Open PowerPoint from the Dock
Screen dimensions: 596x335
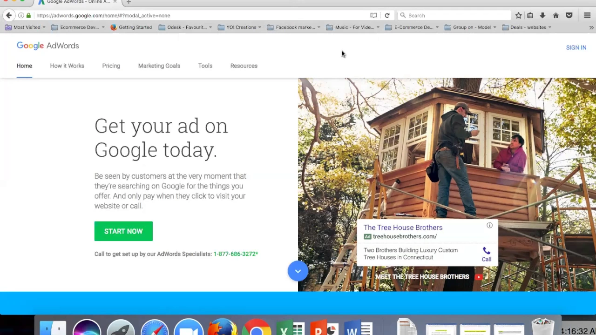pyautogui.click(x=325, y=328)
